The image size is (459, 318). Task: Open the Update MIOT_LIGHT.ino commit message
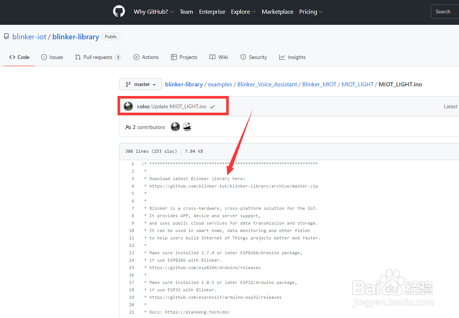click(x=179, y=107)
